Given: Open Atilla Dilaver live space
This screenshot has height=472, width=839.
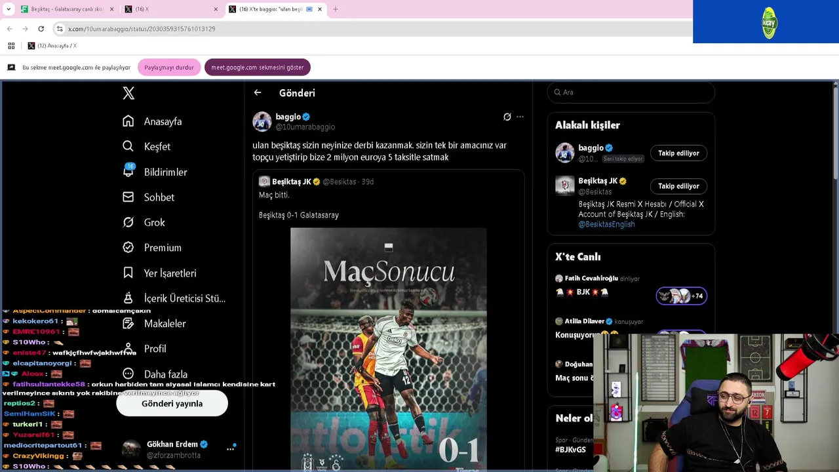Looking at the screenshot, I should point(599,321).
